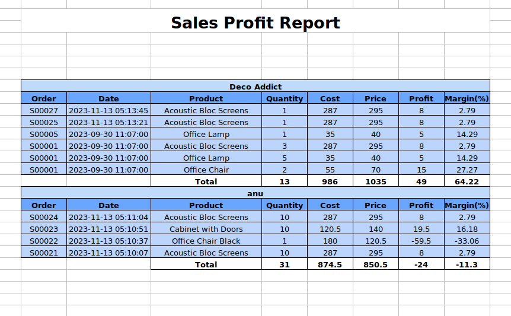This screenshot has width=511, height=316.
Task: Click the date 2023-11-13 05:13:21 cell
Action: click(108, 122)
